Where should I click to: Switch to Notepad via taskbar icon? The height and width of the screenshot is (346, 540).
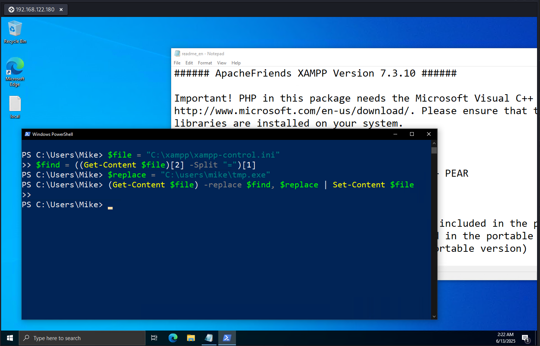pos(209,338)
